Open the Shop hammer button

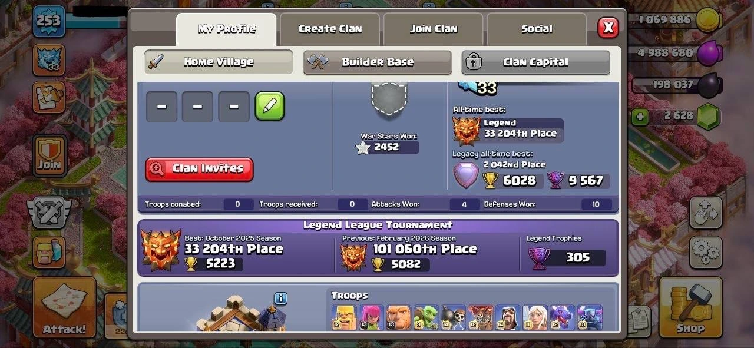(x=690, y=307)
